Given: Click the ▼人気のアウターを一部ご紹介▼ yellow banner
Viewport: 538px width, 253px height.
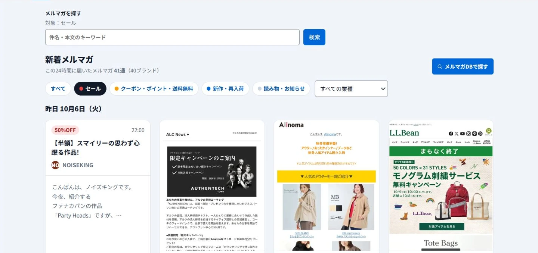Looking at the screenshot, I should pos(326,177).
